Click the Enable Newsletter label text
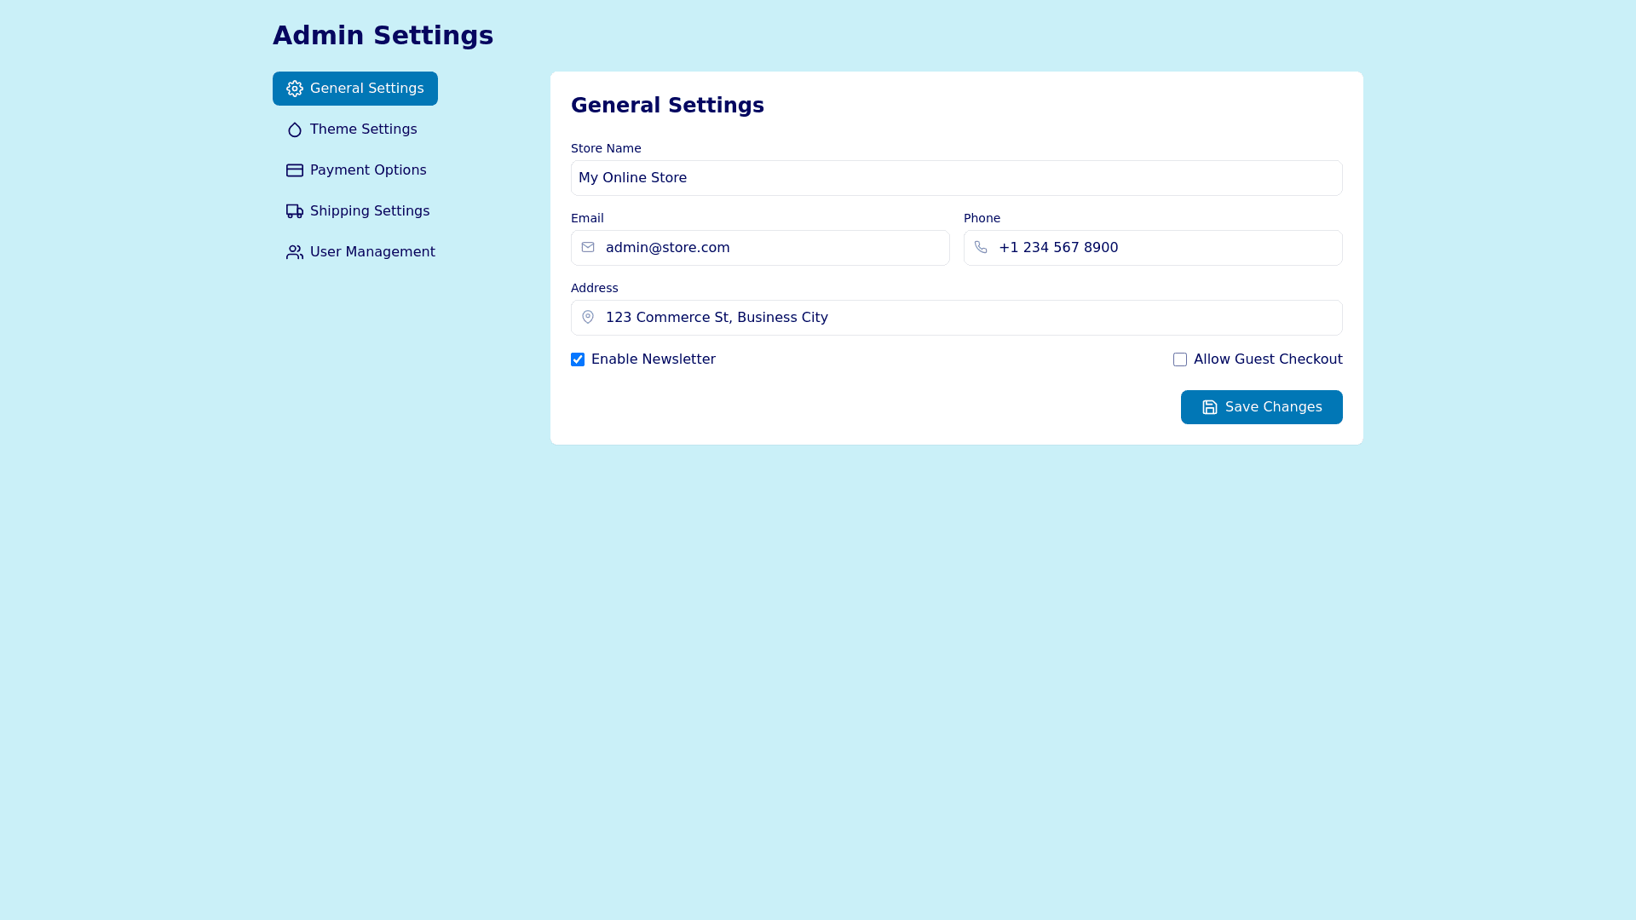This screenshot has width=1636, height=920. pyautogui.click(x=653, y=359)
